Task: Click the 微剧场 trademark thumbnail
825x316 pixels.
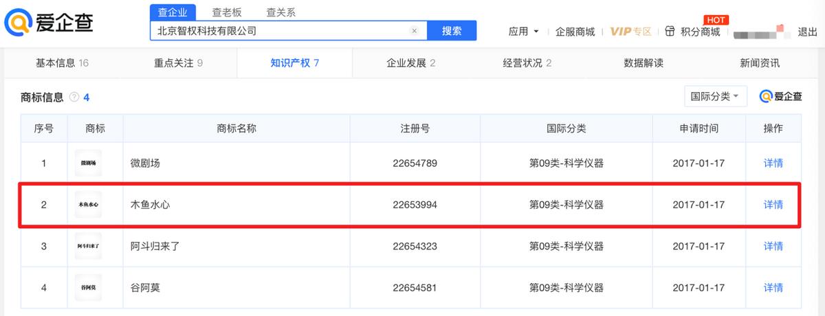Action: (88, 163)
